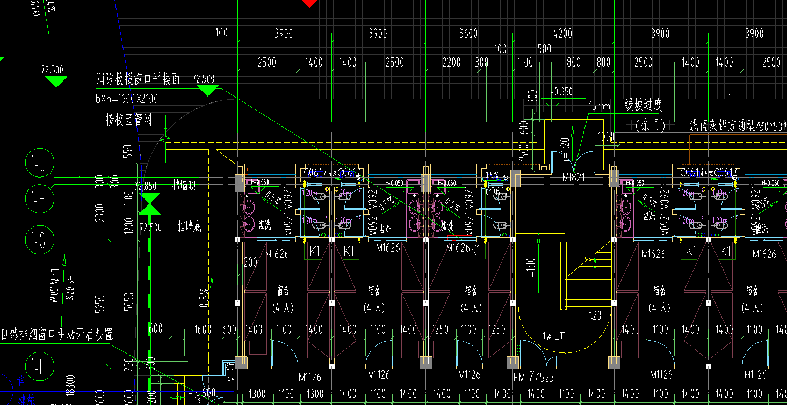Click the 接校园管网 label
This screenshot has width=787, height=405.
click(128, 120)
